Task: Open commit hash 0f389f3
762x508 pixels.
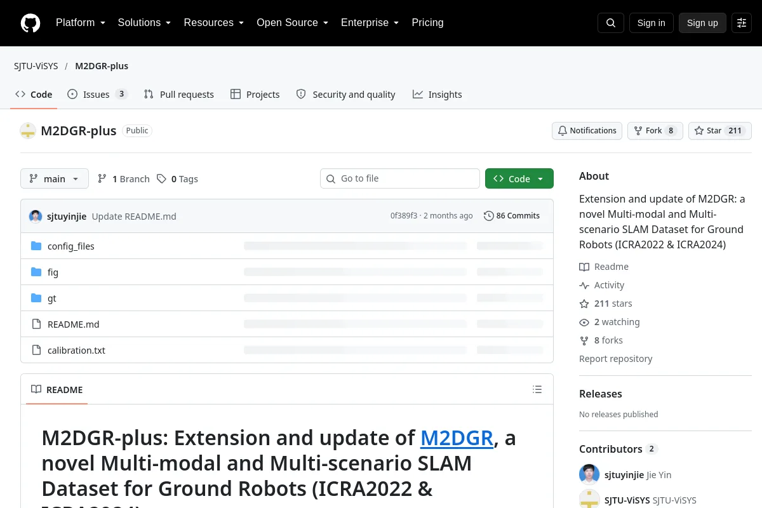Action: point(404,216)
